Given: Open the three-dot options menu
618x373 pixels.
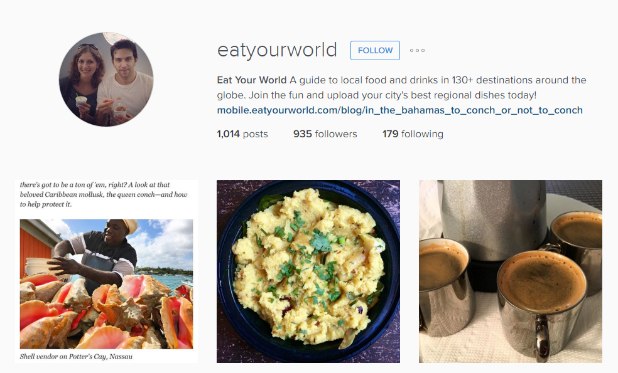Looking at the screenshot, I should click(417, 50).
